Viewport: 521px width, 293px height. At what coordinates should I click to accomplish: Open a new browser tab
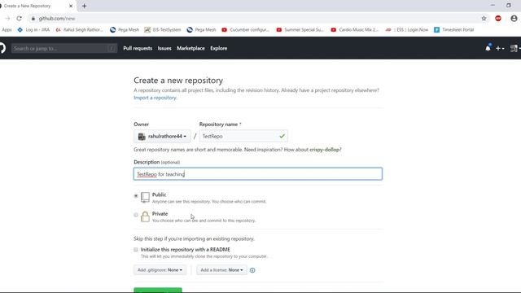[84, 6]
